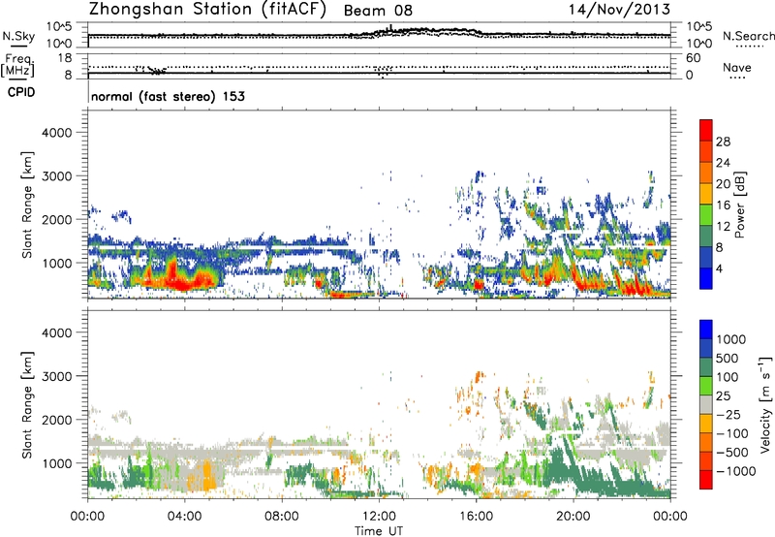Click the -25 value on velocity colorbar

pos(728,414)
